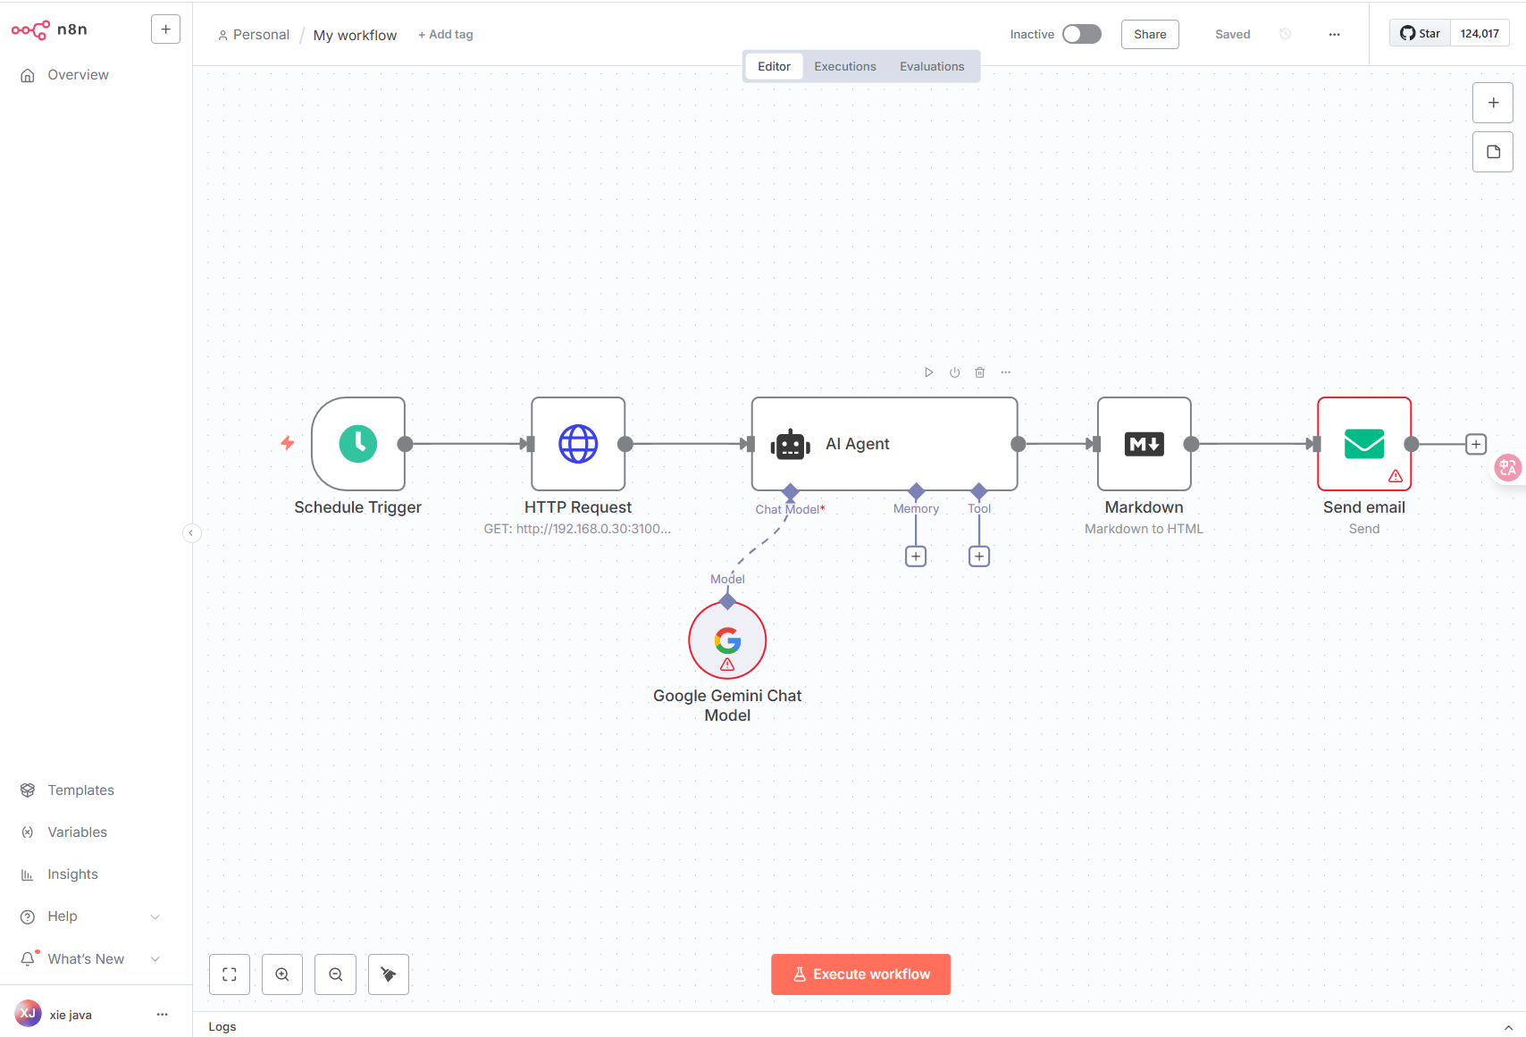Click the zoom in canvas button
Screen dimensions: 1526x1037
(282, 974)
